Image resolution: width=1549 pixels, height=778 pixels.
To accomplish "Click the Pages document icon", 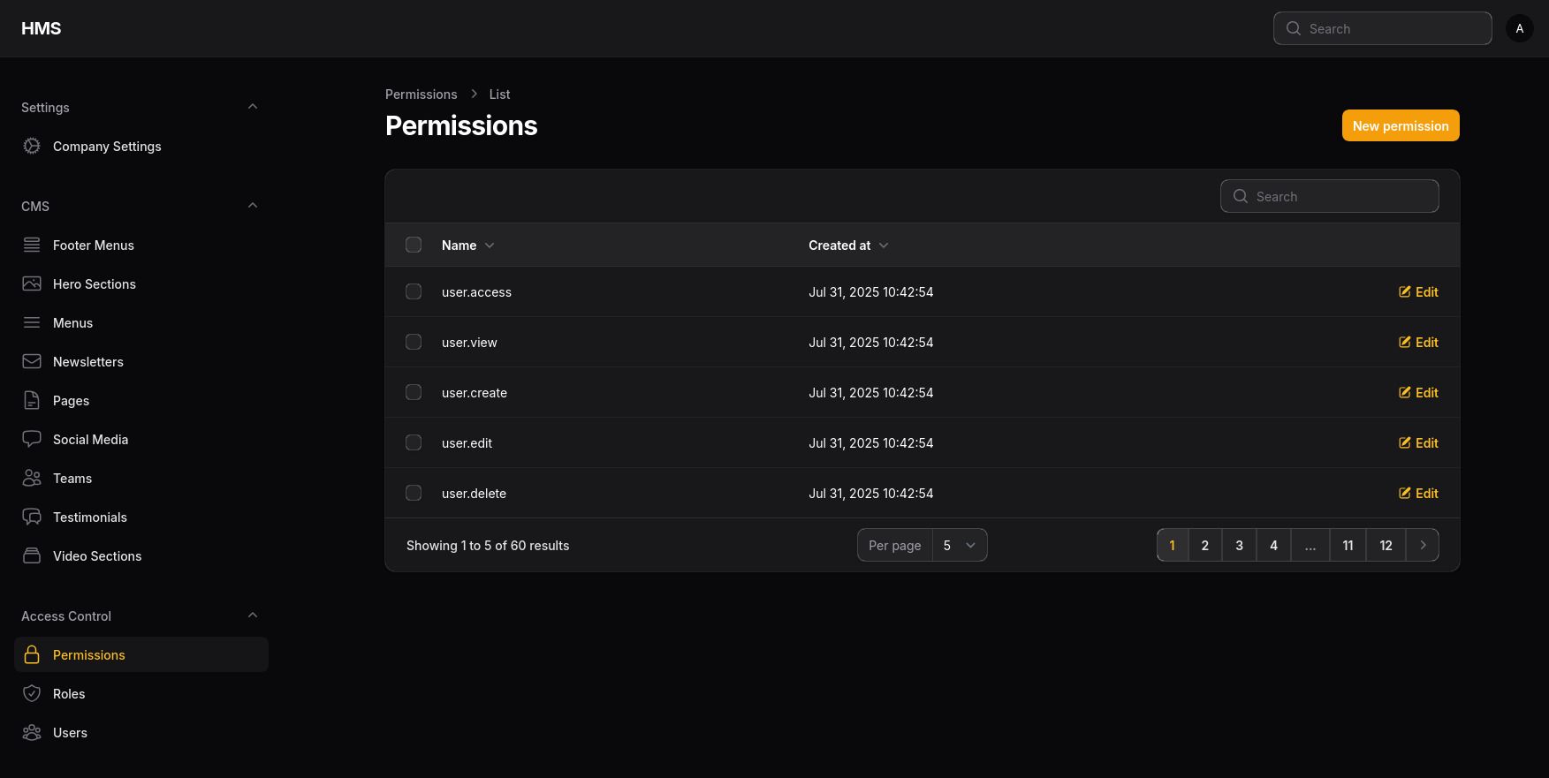I will coord(32,400).
